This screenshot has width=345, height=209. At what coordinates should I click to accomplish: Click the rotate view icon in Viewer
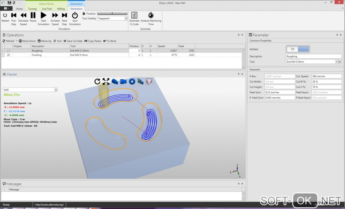(x=97, y=82)
